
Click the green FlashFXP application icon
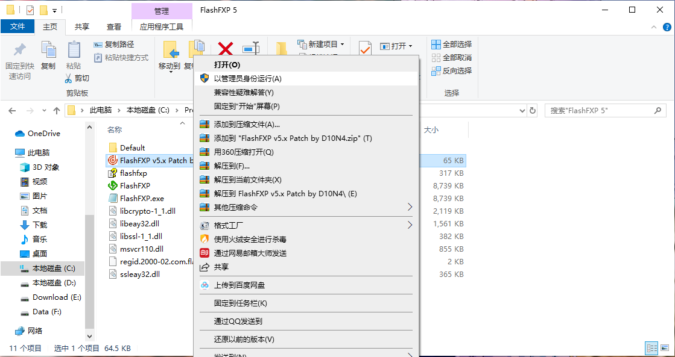(x=113, y=185)
